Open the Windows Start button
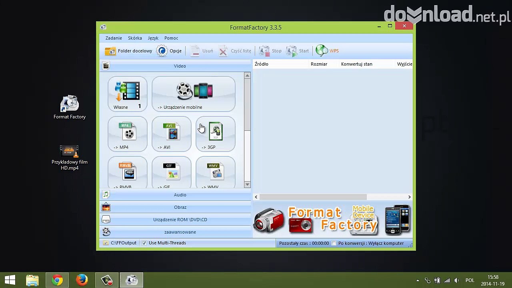The width and height of the screenshot is (512, 288). [10, 280]
